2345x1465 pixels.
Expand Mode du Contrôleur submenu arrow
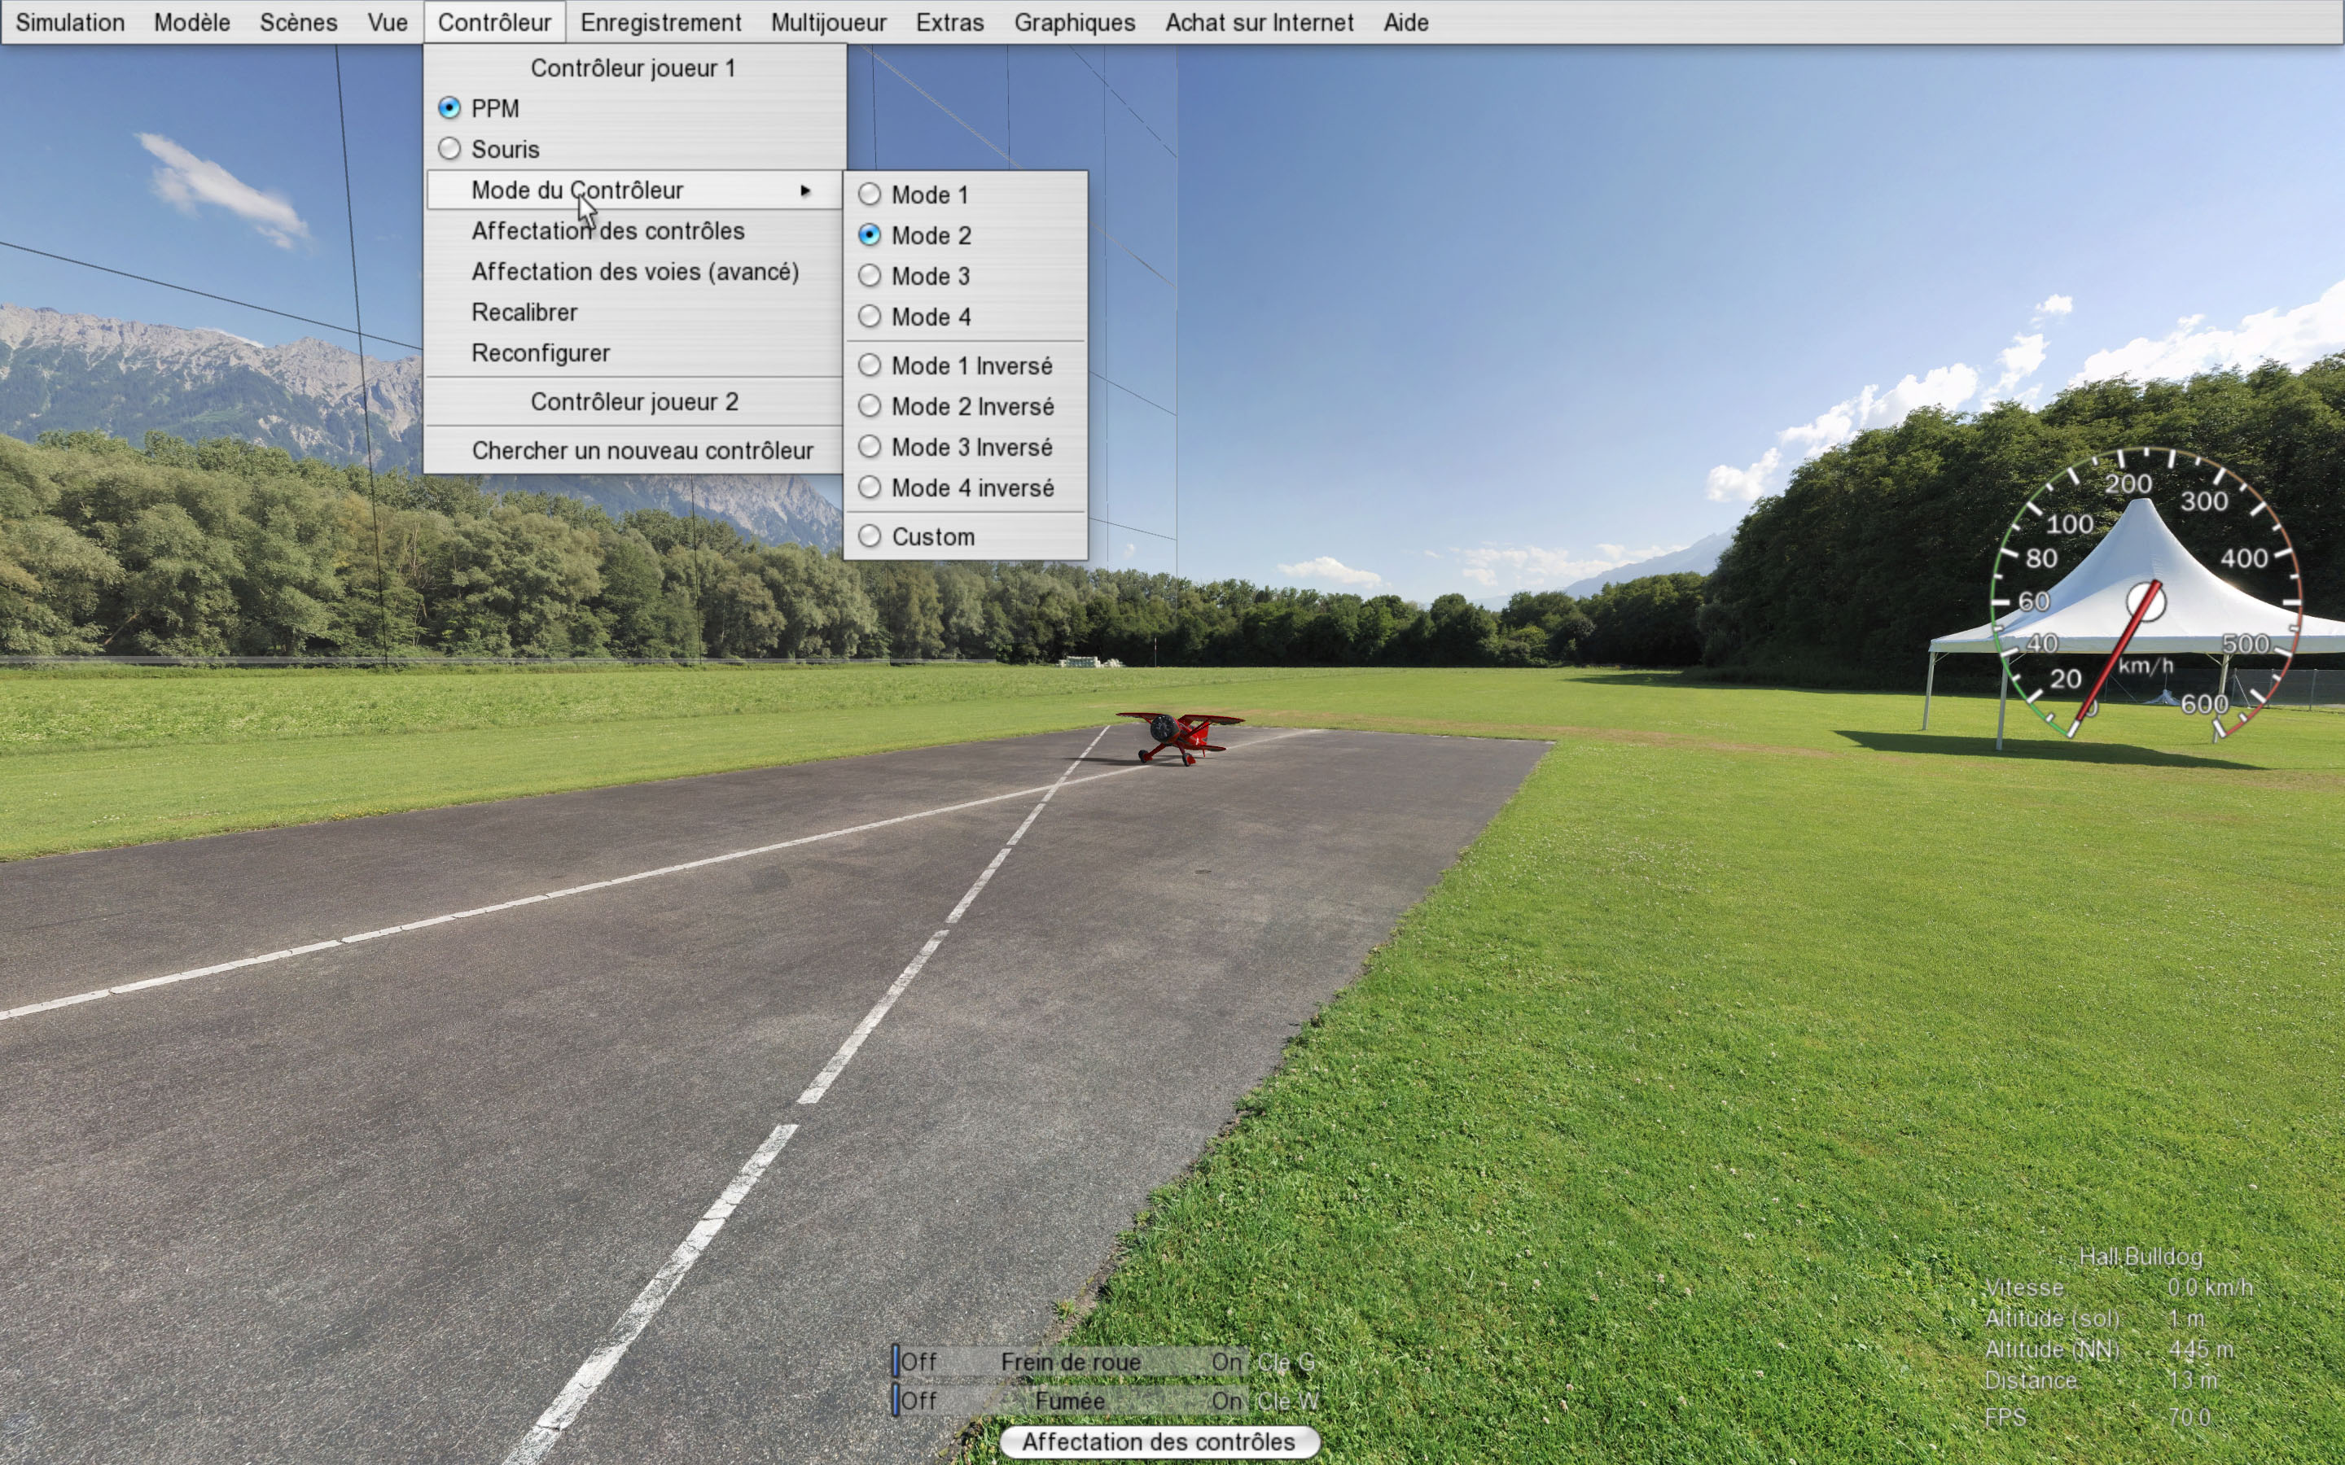pos(804,191)
